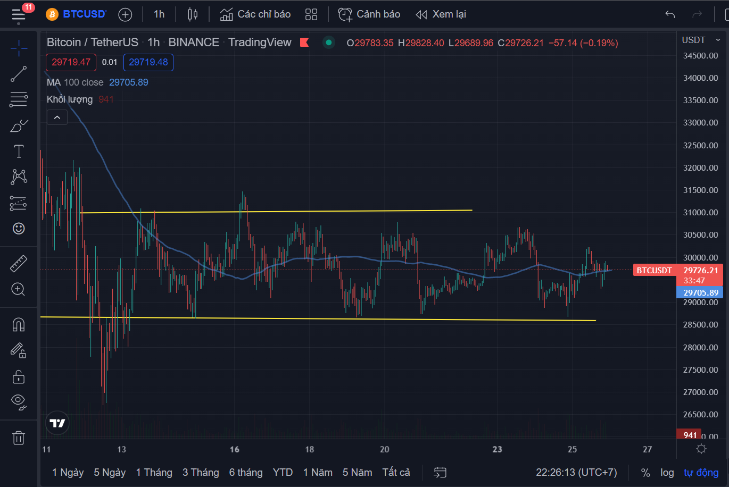729x487 pixels.
Task: Toggle percent scale mode
Action: pos(645,472)
